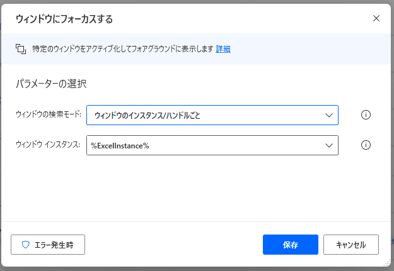Open the エラー発生時 settings button
The height and width of the screenshot is (271, 394).
tap(48, 245)
